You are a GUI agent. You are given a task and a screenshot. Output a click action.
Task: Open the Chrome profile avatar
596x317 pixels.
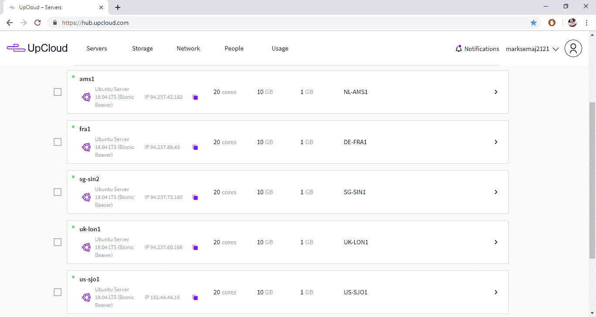click(572, 23)
